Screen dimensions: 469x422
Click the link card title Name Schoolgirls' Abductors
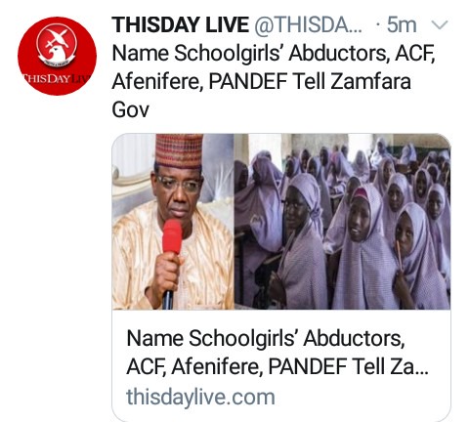(x=266, y=338)
